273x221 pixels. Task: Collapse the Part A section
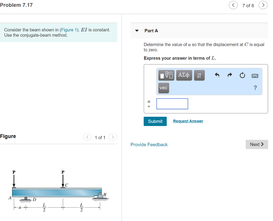click(x=137, y=31)
